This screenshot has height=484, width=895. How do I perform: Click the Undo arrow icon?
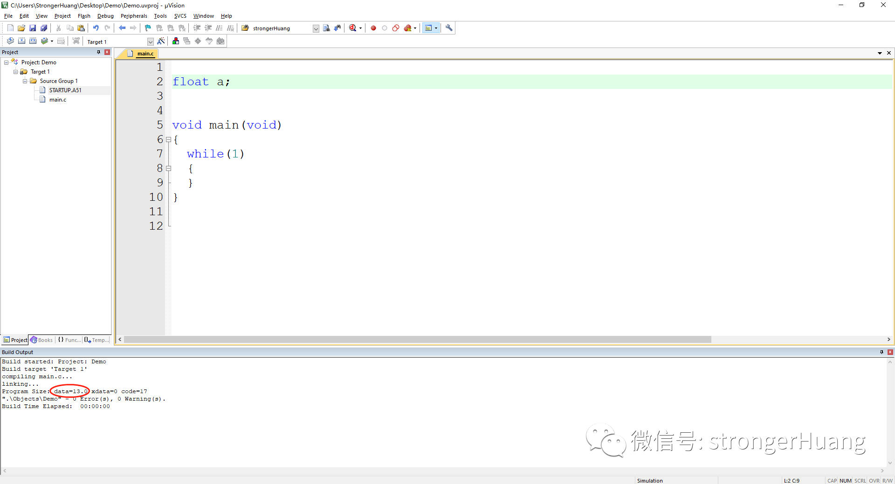tap(96, 28)
